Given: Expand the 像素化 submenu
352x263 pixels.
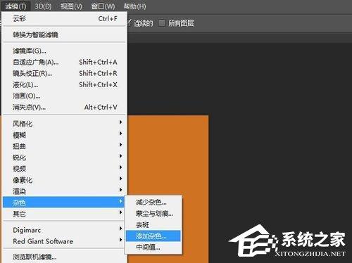Looking at the screenshot, I should [64, 179].
